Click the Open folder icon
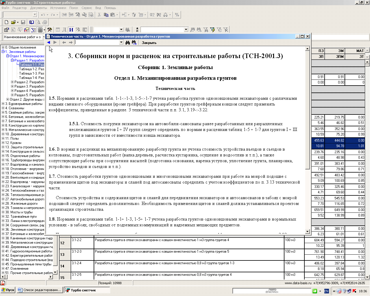The image size is (370, 296). [13, 22]
